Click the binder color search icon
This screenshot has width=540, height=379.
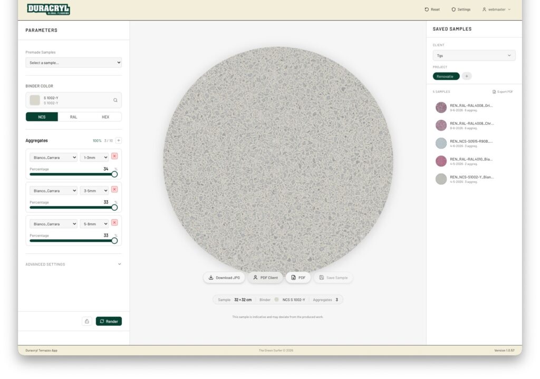click(x=115, y=100)
